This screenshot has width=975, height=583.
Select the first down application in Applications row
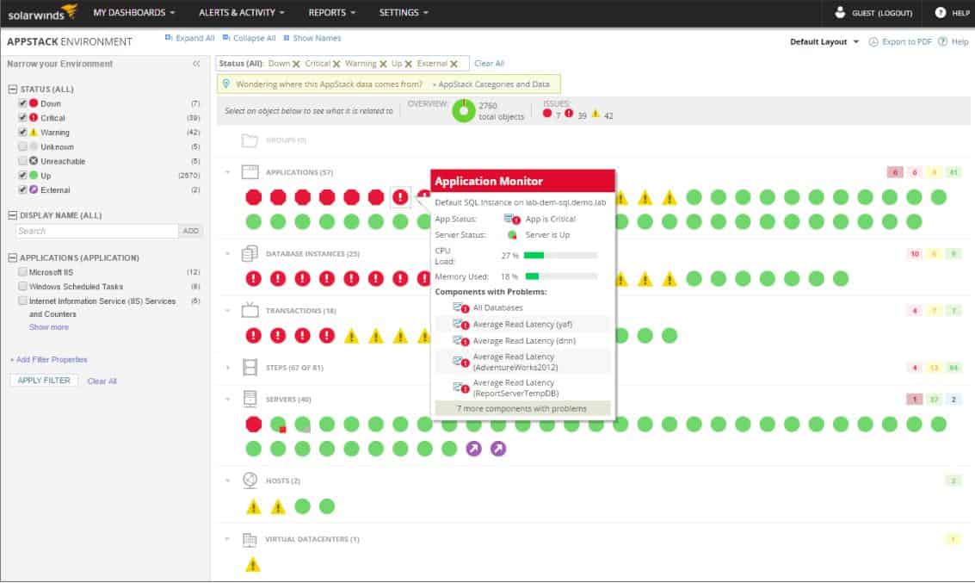[x=254, y=197]
